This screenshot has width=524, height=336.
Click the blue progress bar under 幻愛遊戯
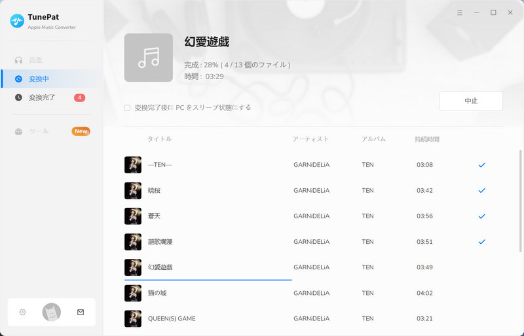208,280
